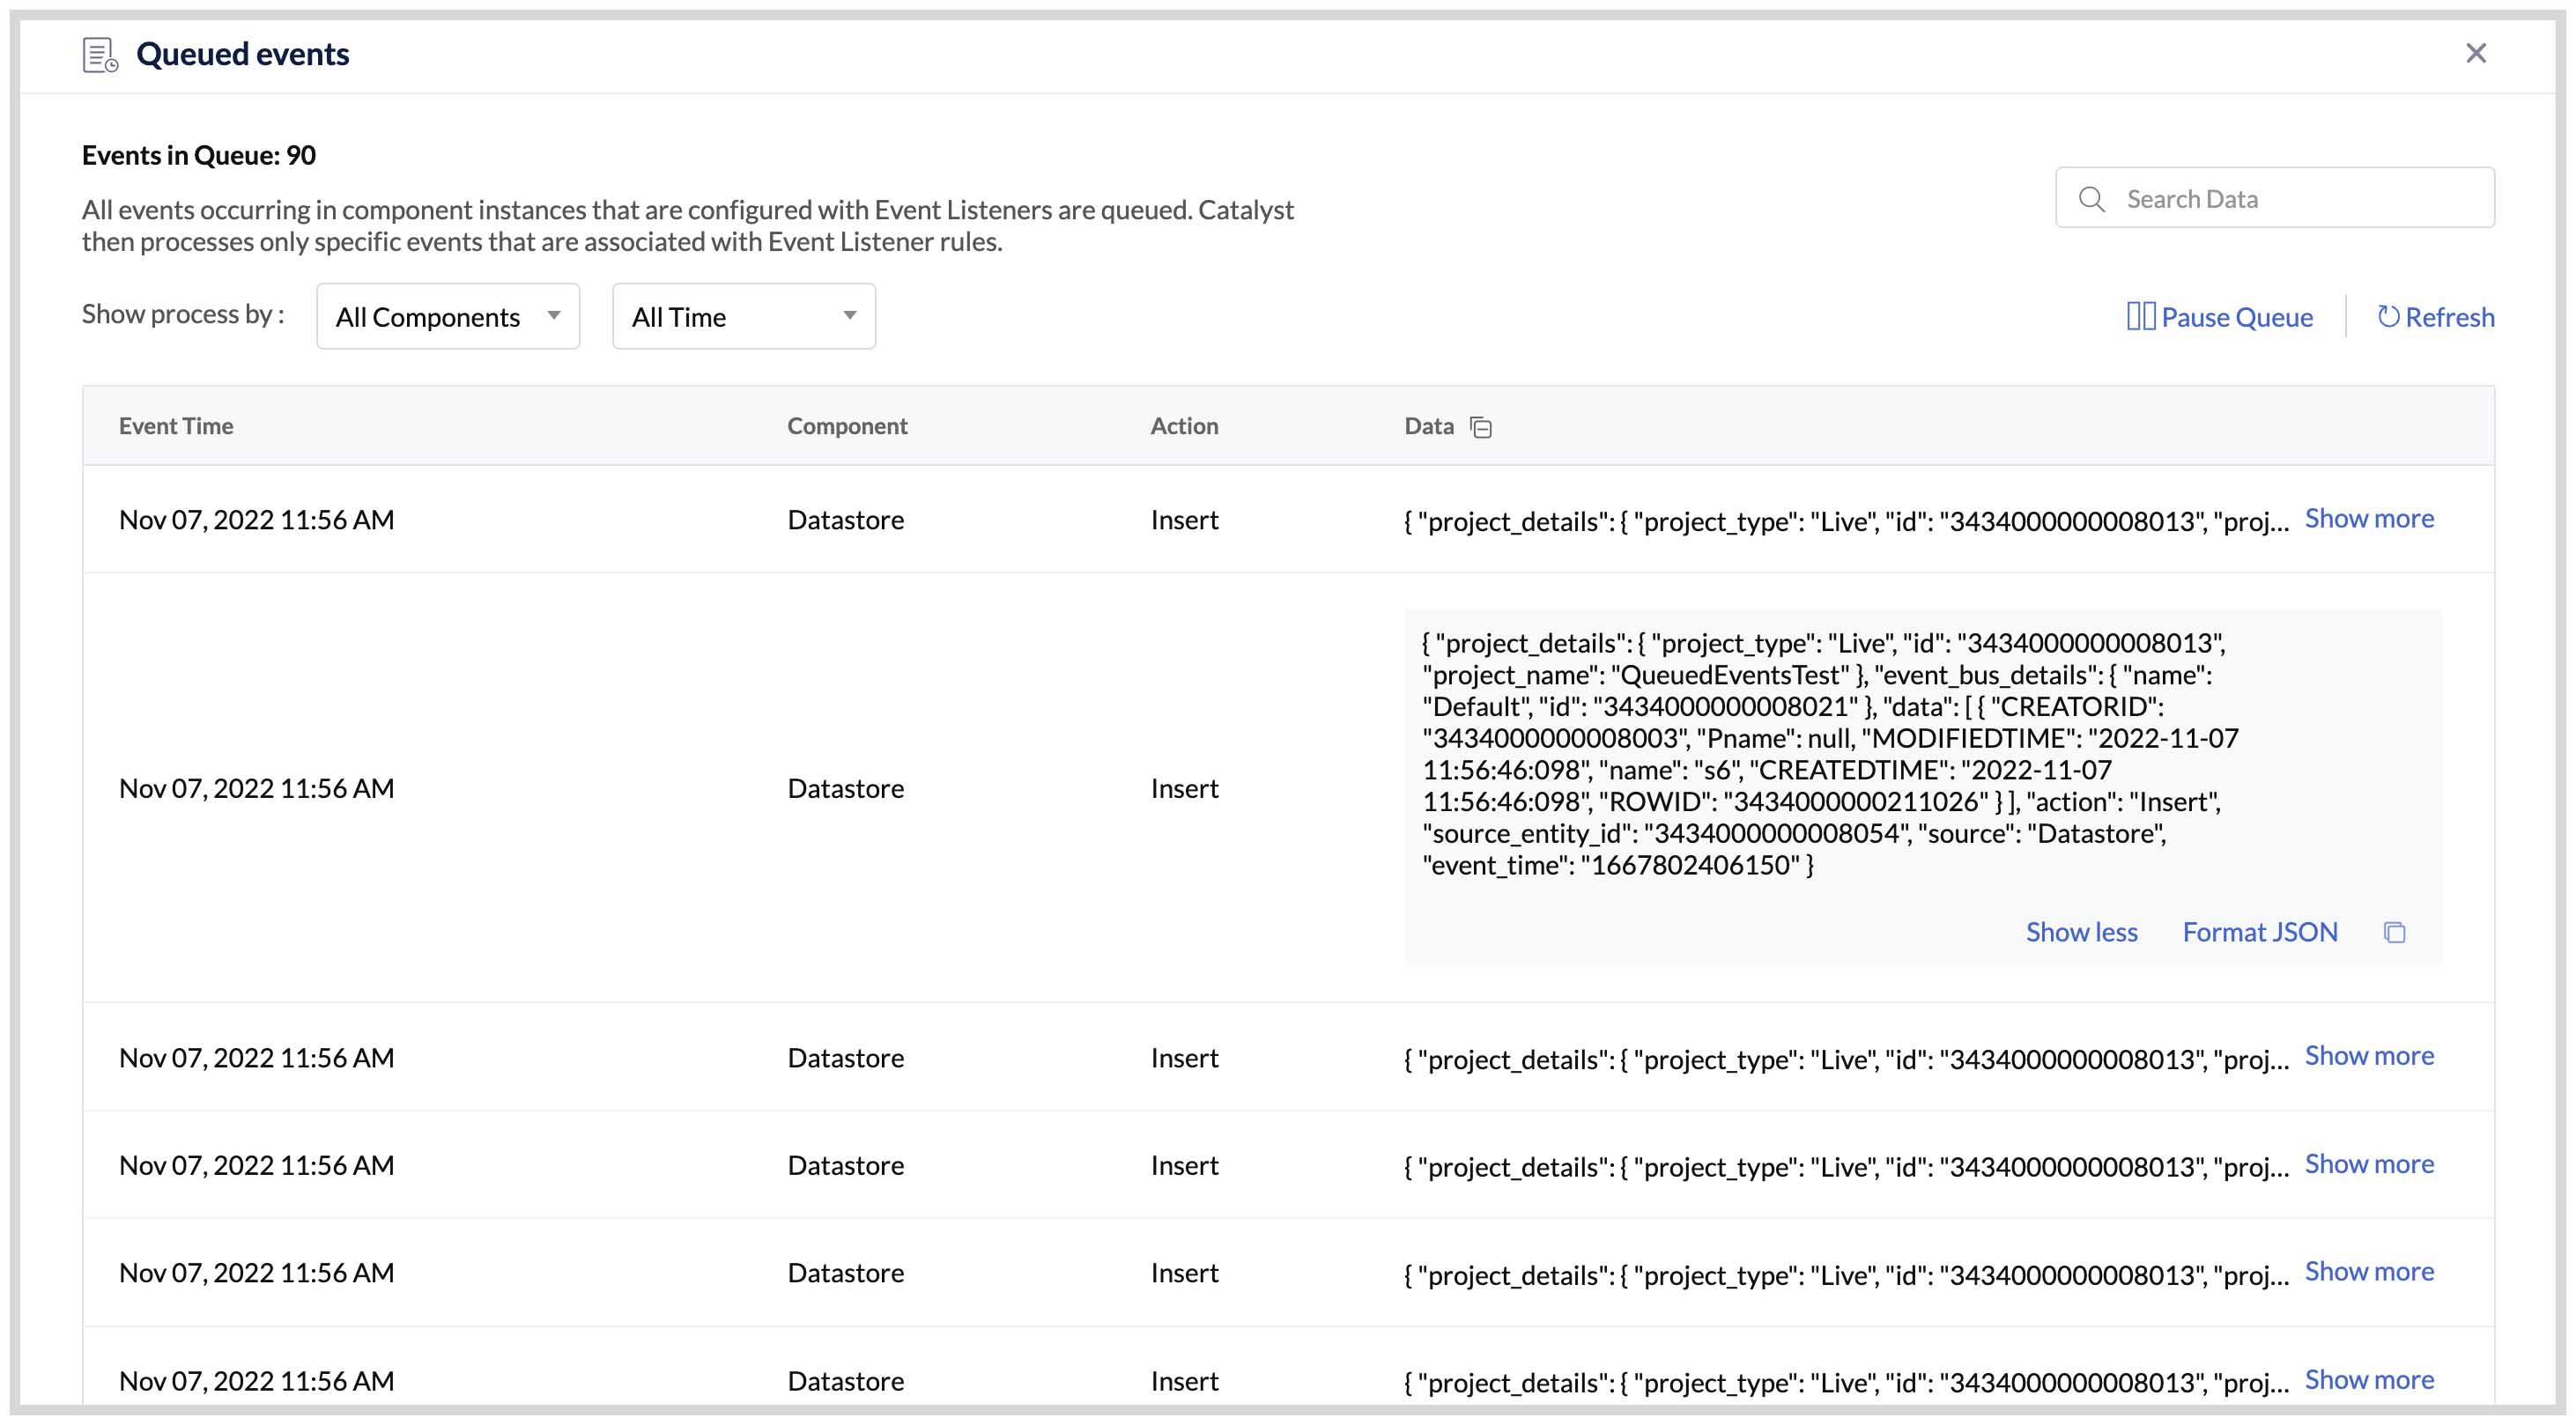Expand the first event row with Show more
2576x1425 pixels.
coord(2369,517)
